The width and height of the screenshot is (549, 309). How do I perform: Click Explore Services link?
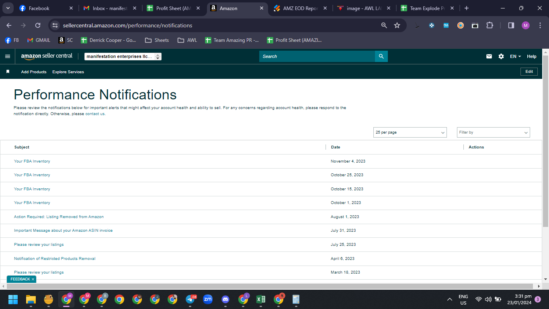(68, 72)
